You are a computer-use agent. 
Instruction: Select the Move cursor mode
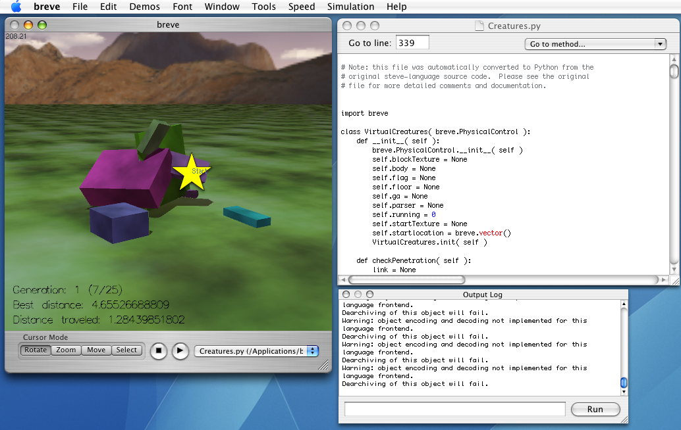pyautogui.click(x=96, y=350)
